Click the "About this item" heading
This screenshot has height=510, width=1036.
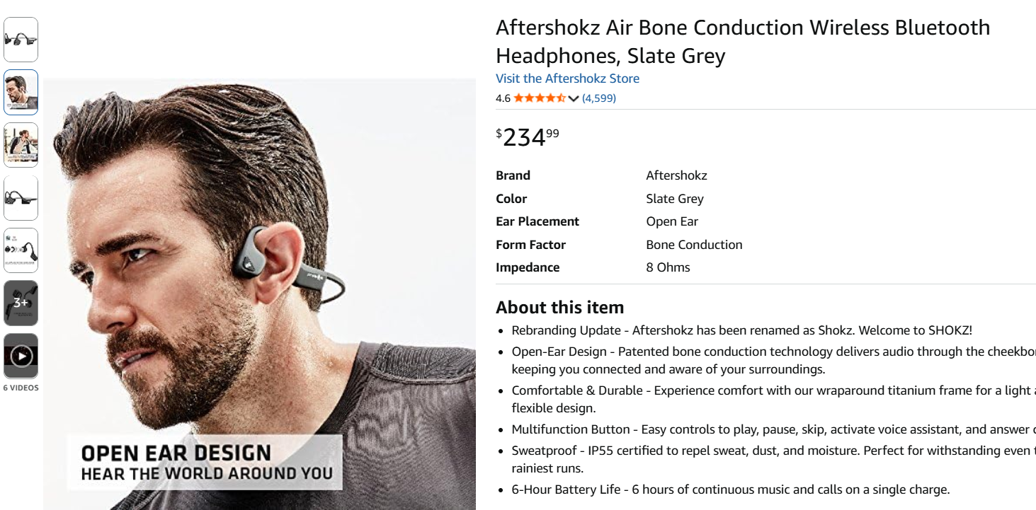pyautogui.click(x=559, y=308)
